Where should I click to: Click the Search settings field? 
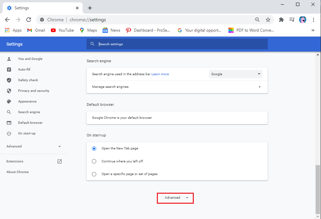[180, 44]
